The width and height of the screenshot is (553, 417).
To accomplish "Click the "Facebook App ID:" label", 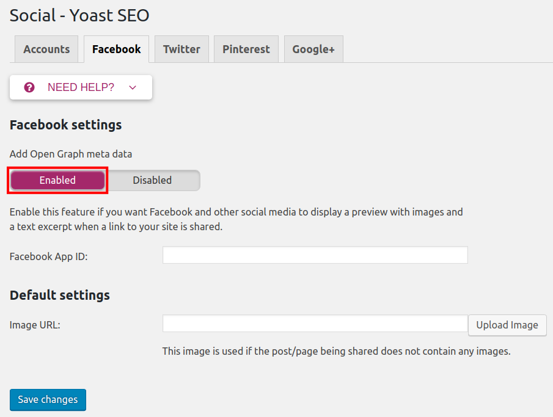I will (49, 256).
